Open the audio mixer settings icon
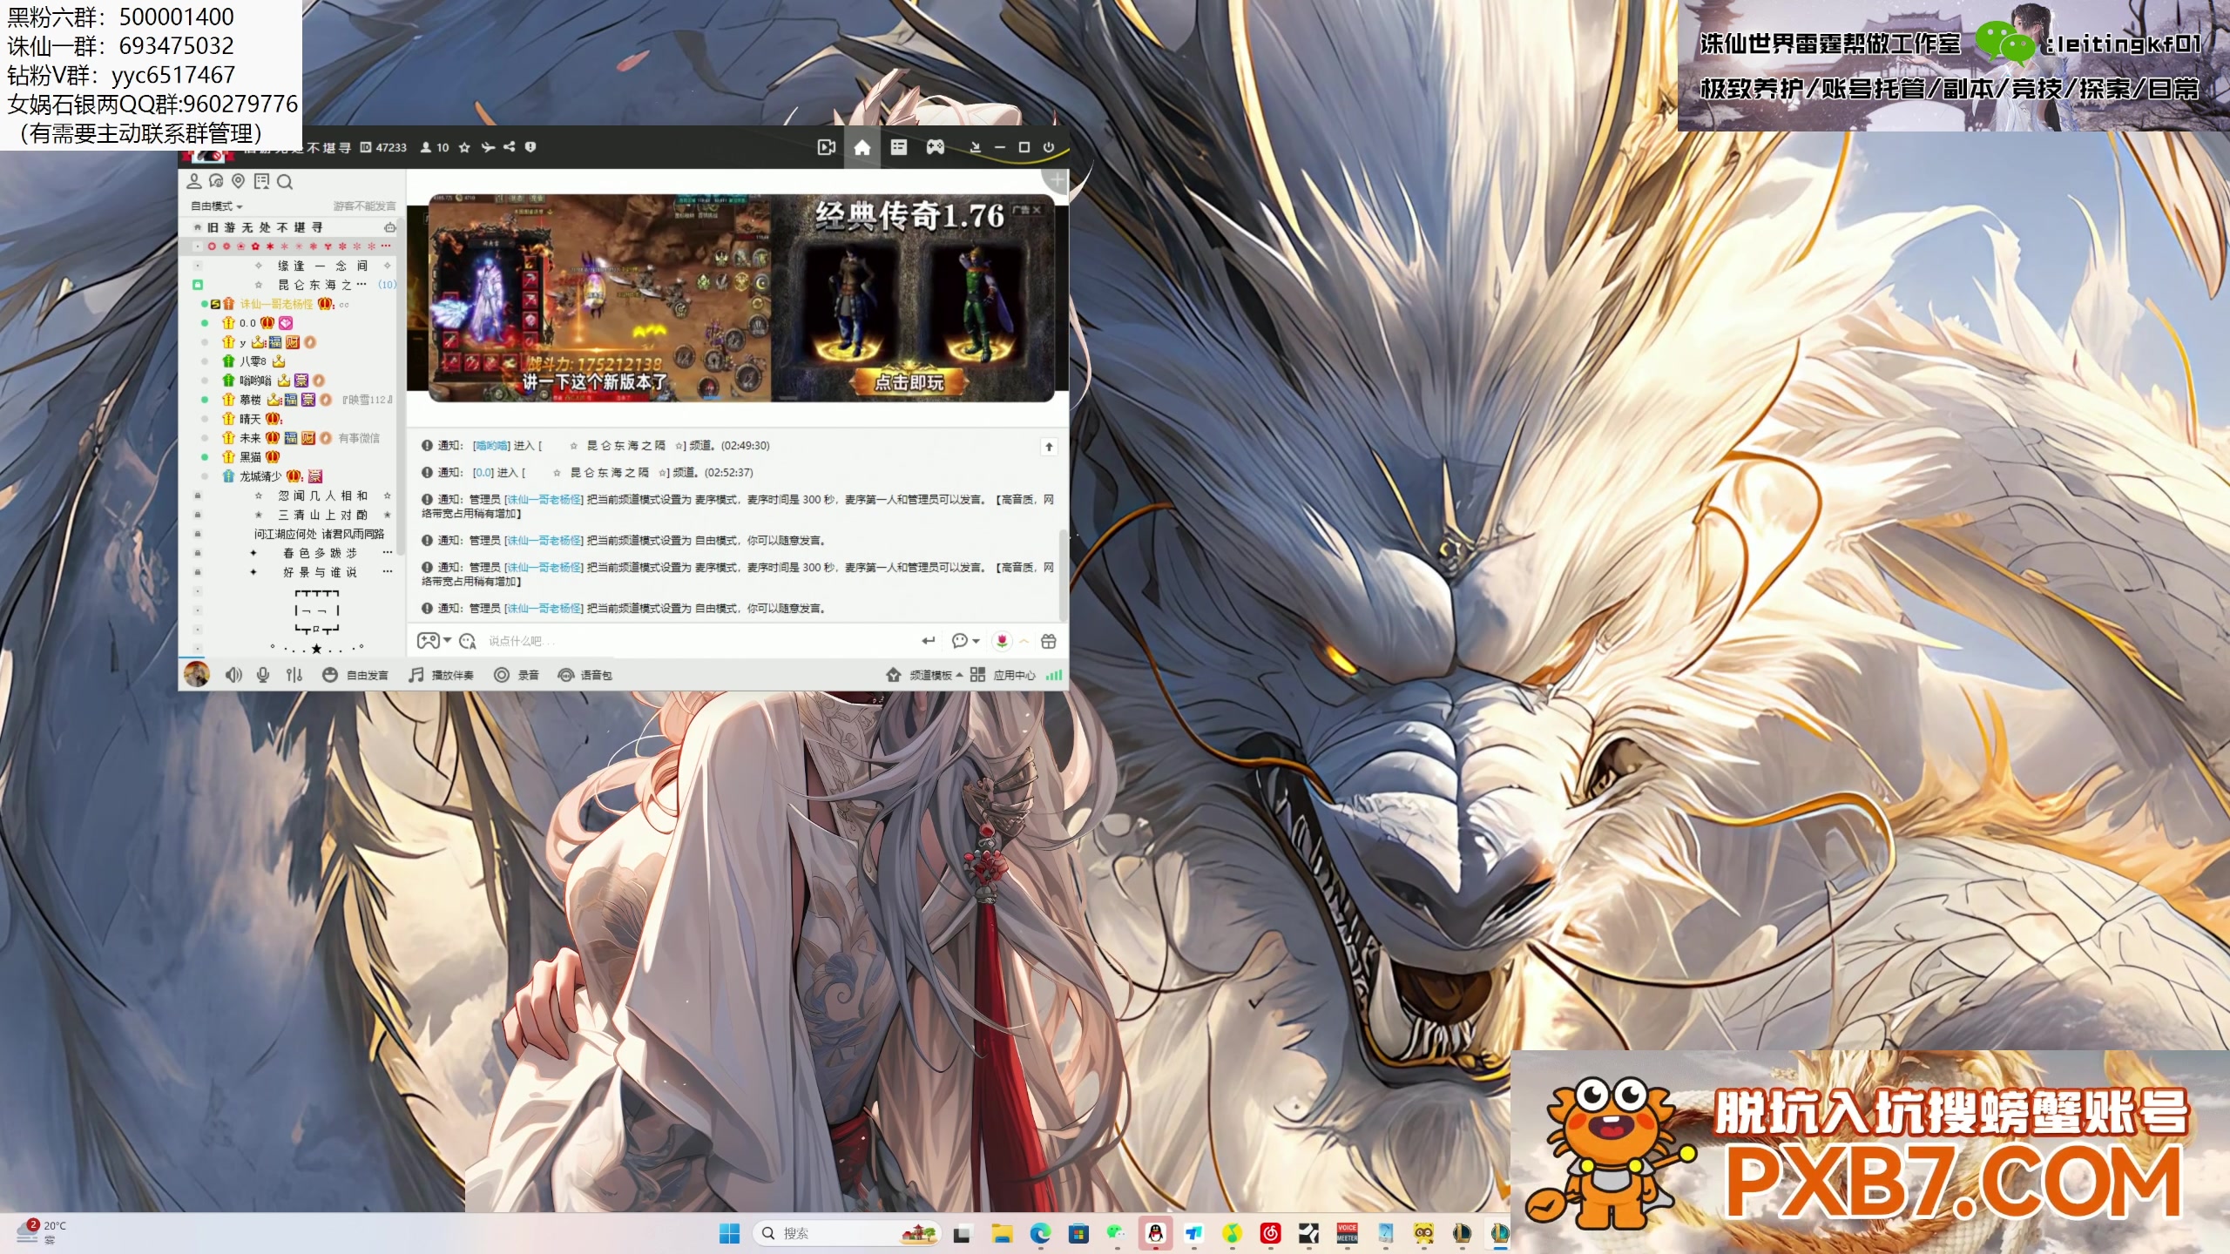This screenshot has height=1254, width=2230. click(x=294, y=675)
